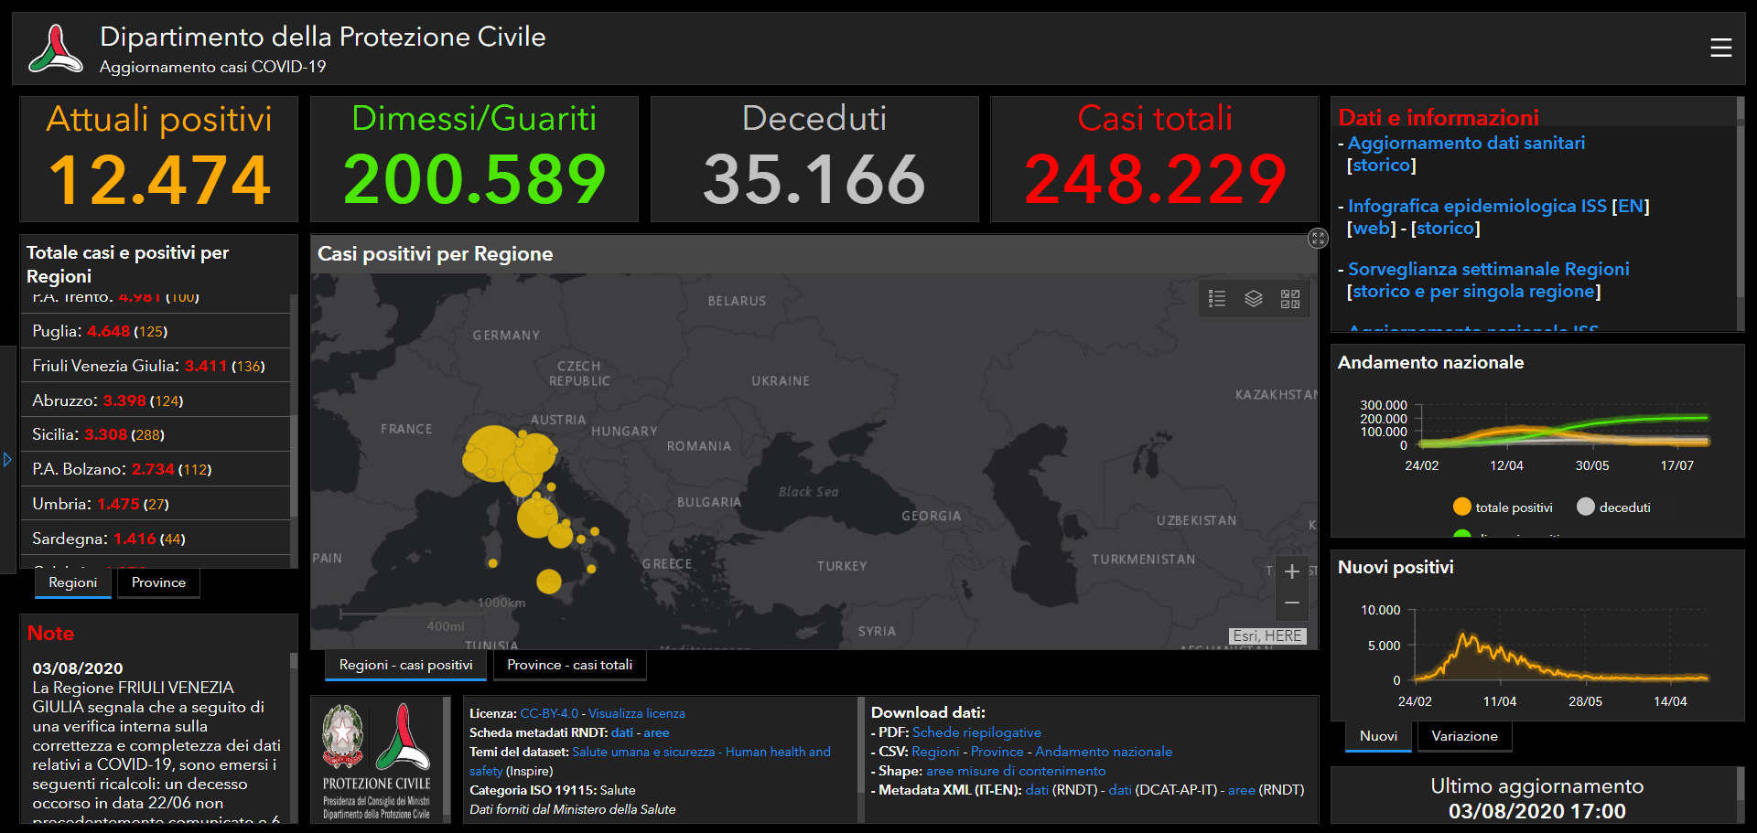Open the basemap gallery icon
The image size is (1757, 833).
point(1289,299)
